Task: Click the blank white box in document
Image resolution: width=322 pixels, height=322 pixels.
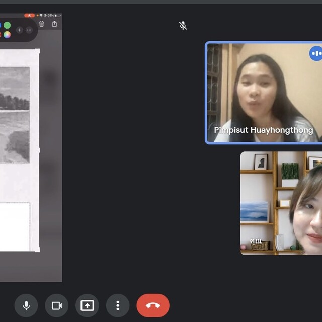Action: [x=14, y=226]
